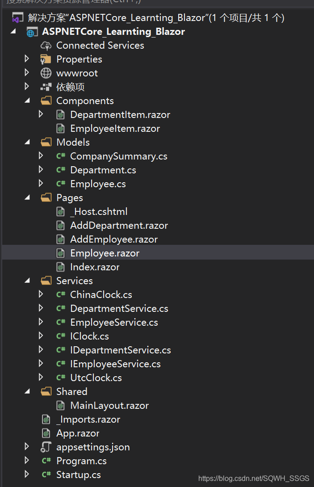Select IDepartmentService.cs file

click(x=121, y=350)
